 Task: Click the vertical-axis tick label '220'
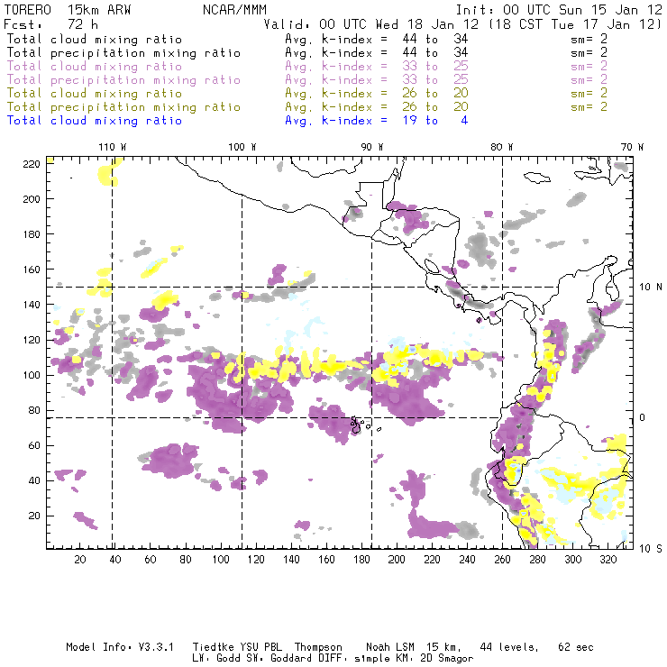[32, 164]
